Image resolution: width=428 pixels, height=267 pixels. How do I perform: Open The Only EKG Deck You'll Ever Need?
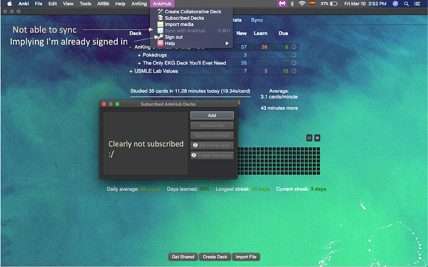pos(184,63)
